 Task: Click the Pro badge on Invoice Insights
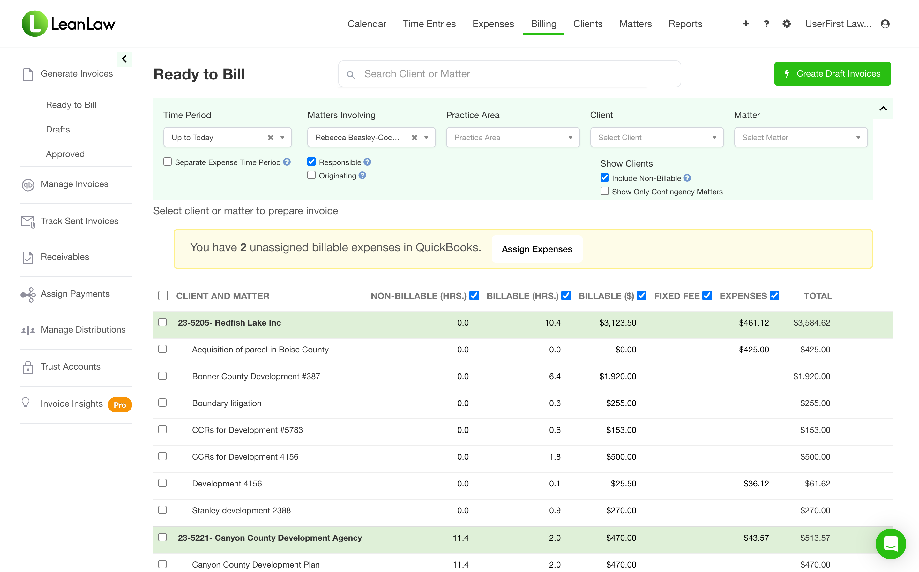coord(120,405)
